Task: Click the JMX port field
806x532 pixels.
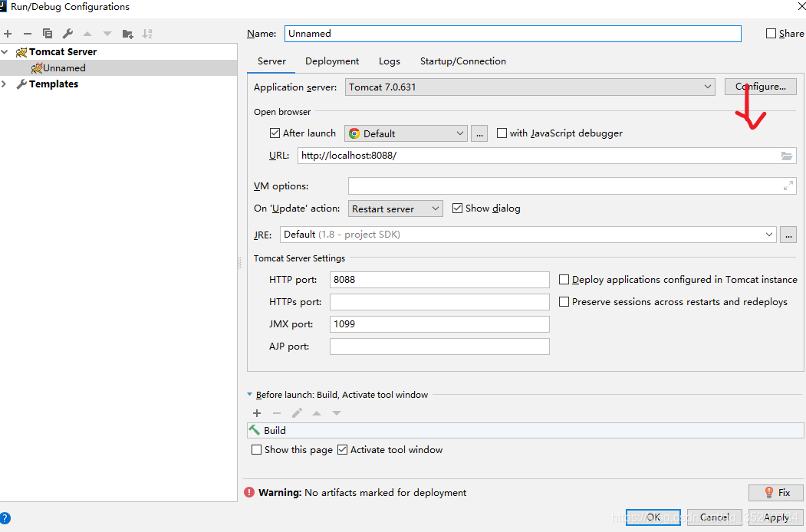Action: 439,323
